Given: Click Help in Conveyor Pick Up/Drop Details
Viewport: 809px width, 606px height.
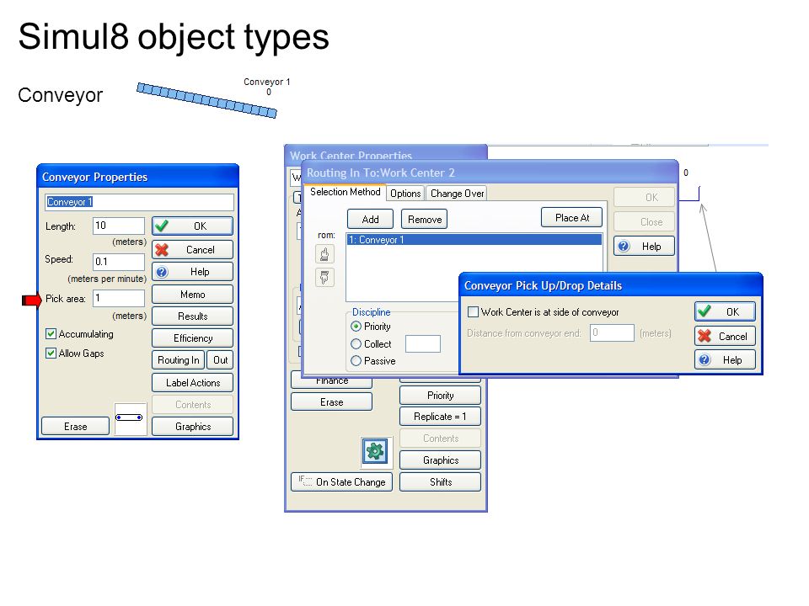Looking at the screenshot, I should pyautogui.click(x=725, y=359).
